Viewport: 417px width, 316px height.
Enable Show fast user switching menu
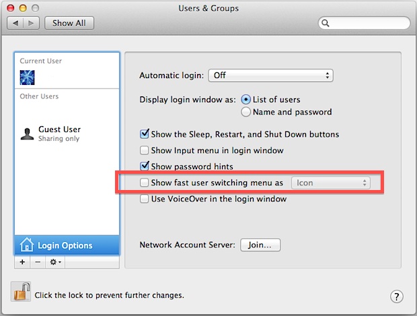(144, 183)
